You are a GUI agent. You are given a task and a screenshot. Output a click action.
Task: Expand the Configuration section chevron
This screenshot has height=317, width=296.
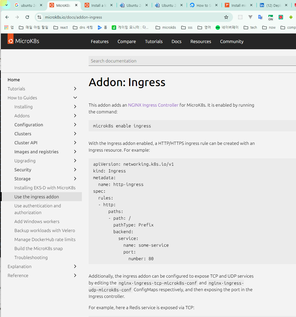coord(75,125)
